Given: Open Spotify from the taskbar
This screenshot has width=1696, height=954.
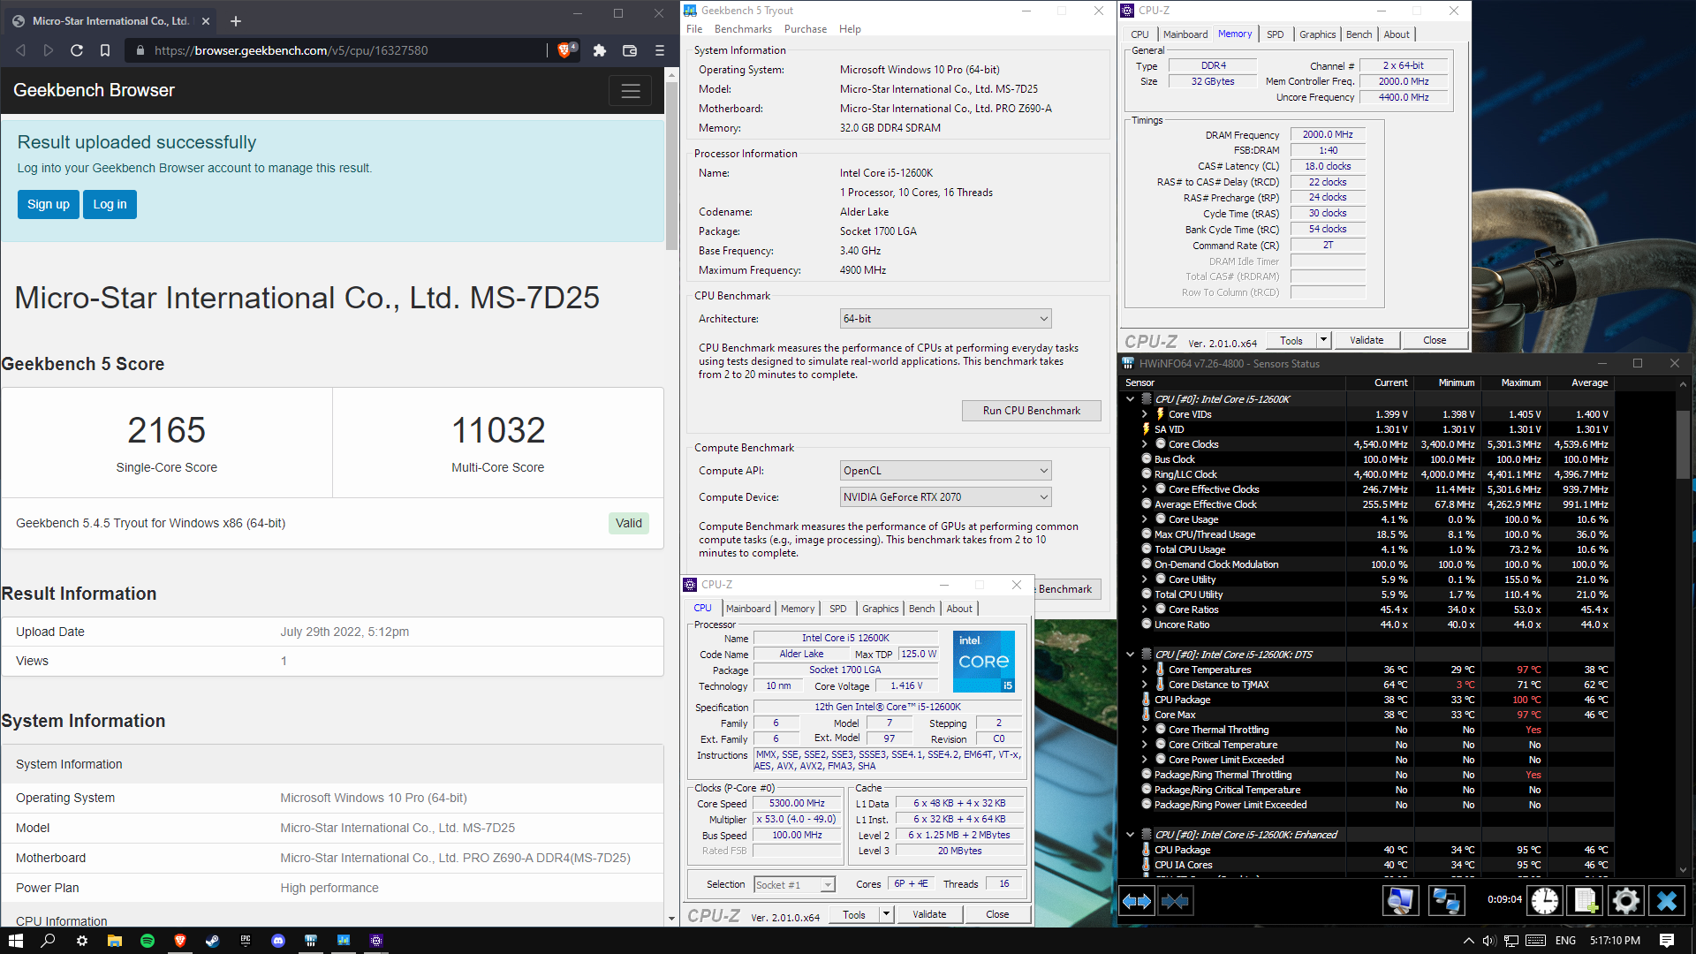Looking at the screenshot, I should click(x=148, y=941).
